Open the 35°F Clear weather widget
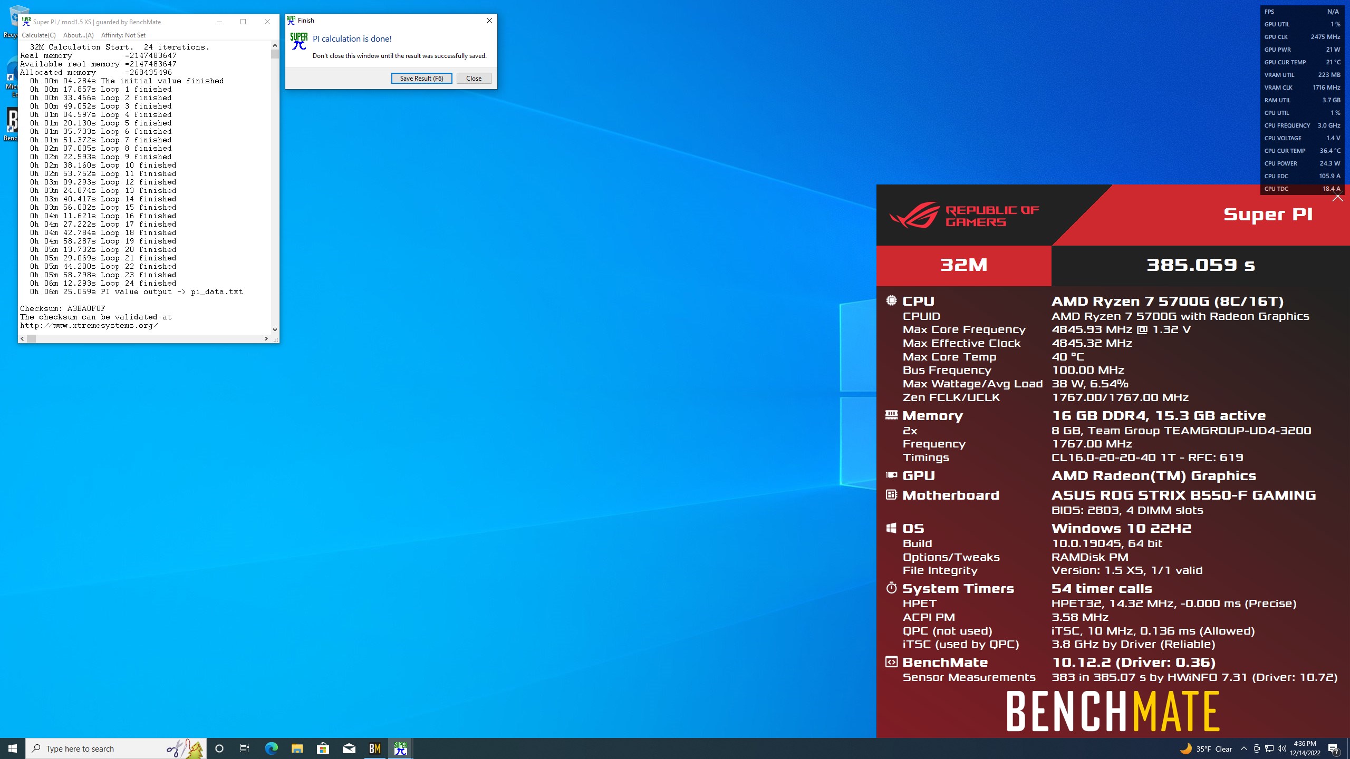The width and height of the screenshot is (1350, 759). [x=1206, y=748]
